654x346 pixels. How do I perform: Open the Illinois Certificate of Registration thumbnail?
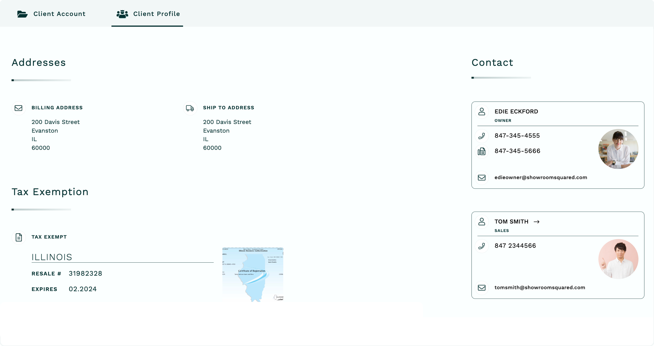[x=252, y=274]
